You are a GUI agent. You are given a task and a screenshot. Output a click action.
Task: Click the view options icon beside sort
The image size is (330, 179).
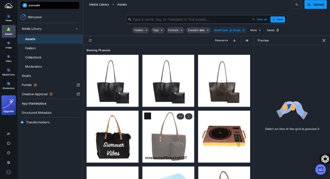[x=247, y=40]
